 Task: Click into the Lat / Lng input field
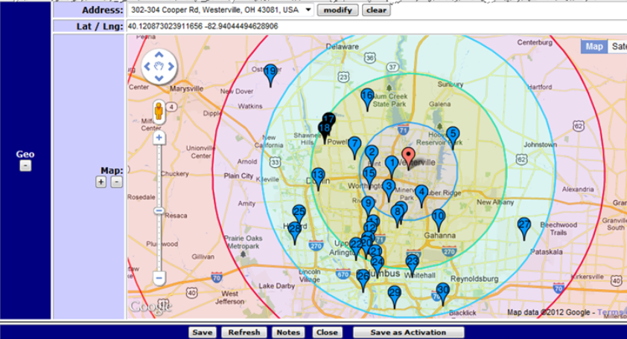372,26
